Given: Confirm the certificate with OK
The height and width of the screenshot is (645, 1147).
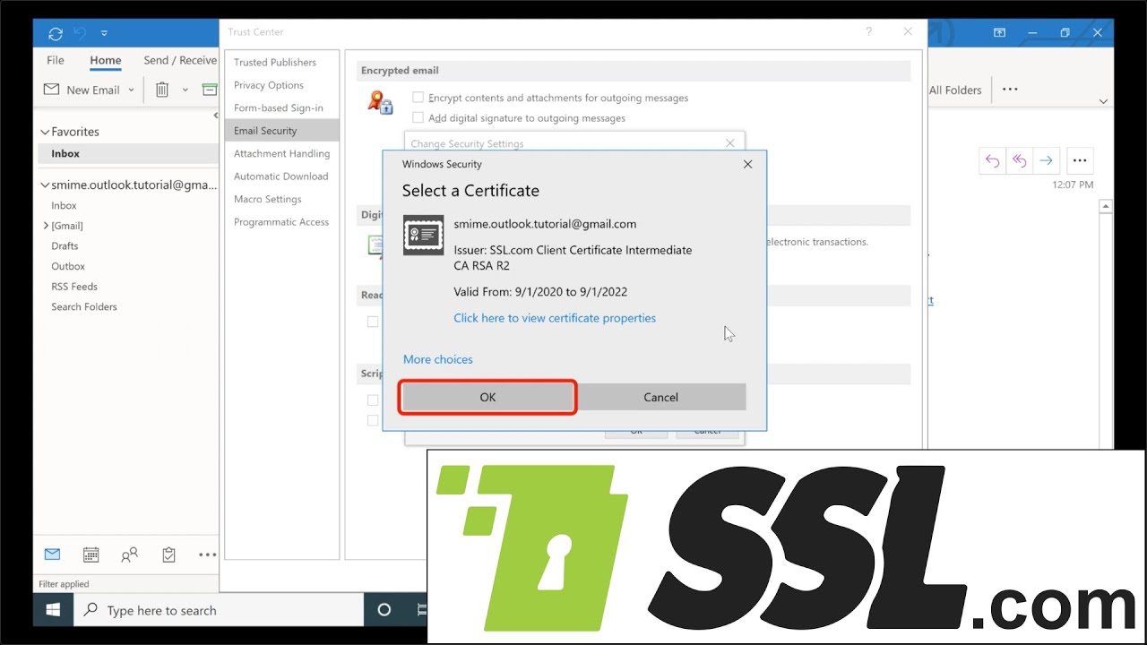Looking at the screenshot, I should pyautogui.click(x=487, y=397).
